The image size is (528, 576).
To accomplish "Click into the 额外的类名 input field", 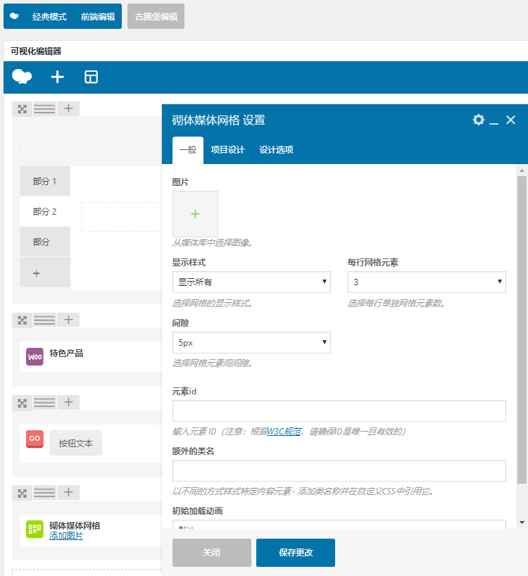I will tap(339, 470).
